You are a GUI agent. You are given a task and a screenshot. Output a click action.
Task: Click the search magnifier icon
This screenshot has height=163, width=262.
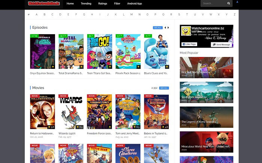pos(228,3)
